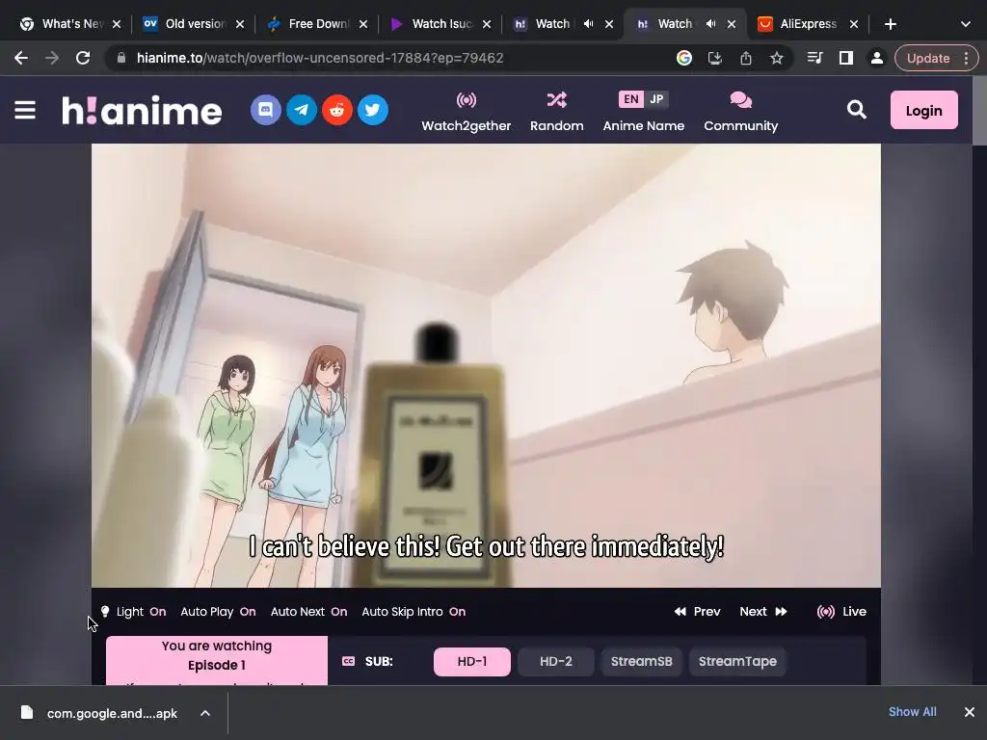This screenshot has width=987, height=740.
Task: Toggle the Light setting
Action: pyautogui.click(x=133, y=612)
